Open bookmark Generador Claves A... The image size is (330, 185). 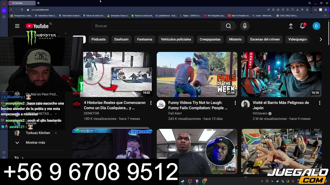118,16
